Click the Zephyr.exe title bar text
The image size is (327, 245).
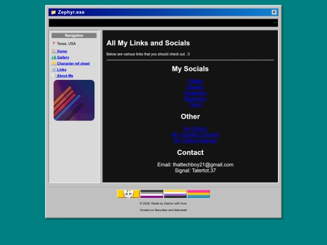coord(71,12)
